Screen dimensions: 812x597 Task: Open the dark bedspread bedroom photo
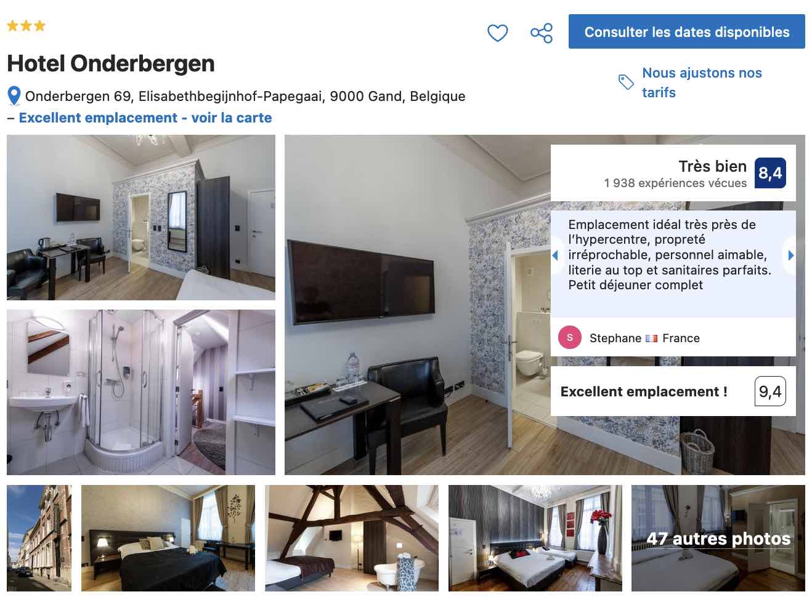click(168, 538)
